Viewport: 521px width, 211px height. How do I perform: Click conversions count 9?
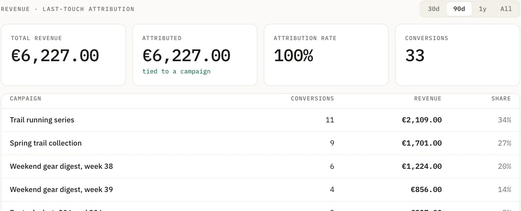332,143
